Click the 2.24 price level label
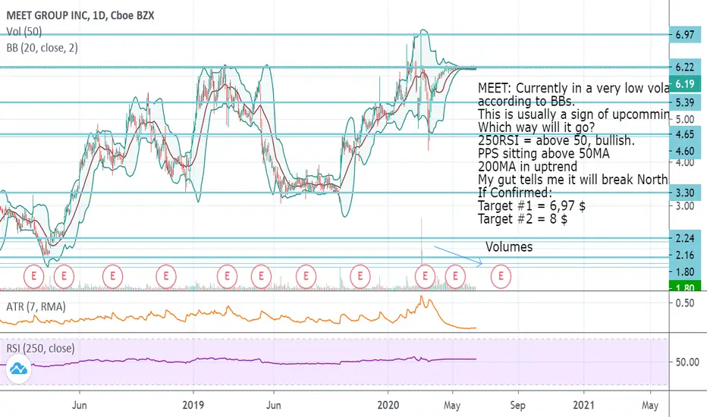This screenshot has height=417, width=707. [685, 239]
